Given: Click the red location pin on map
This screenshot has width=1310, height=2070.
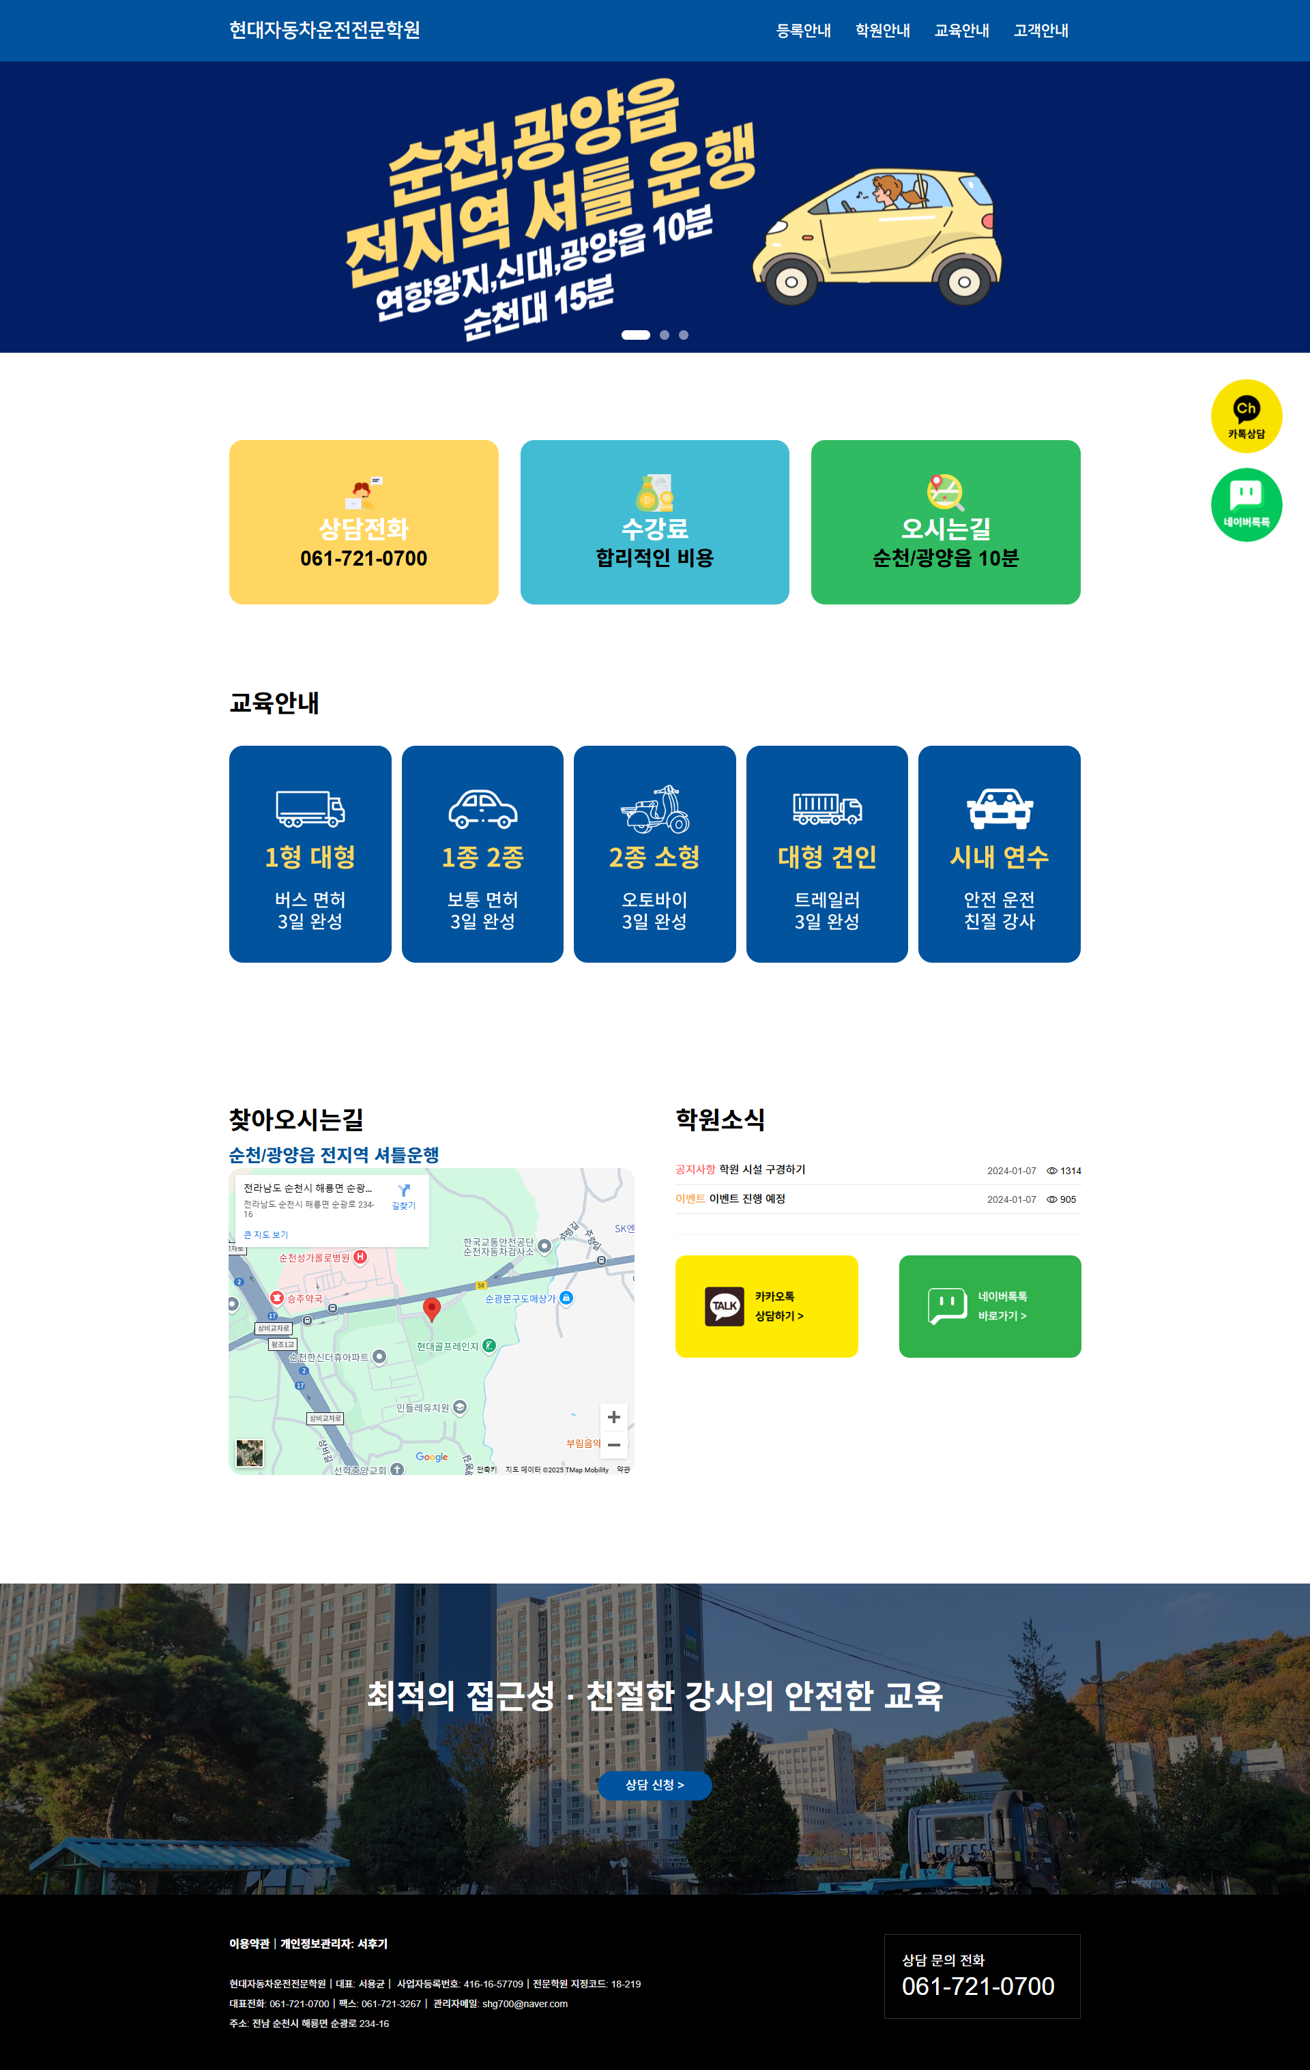Looking at the screenshot, I should (x=433, y=1309).
